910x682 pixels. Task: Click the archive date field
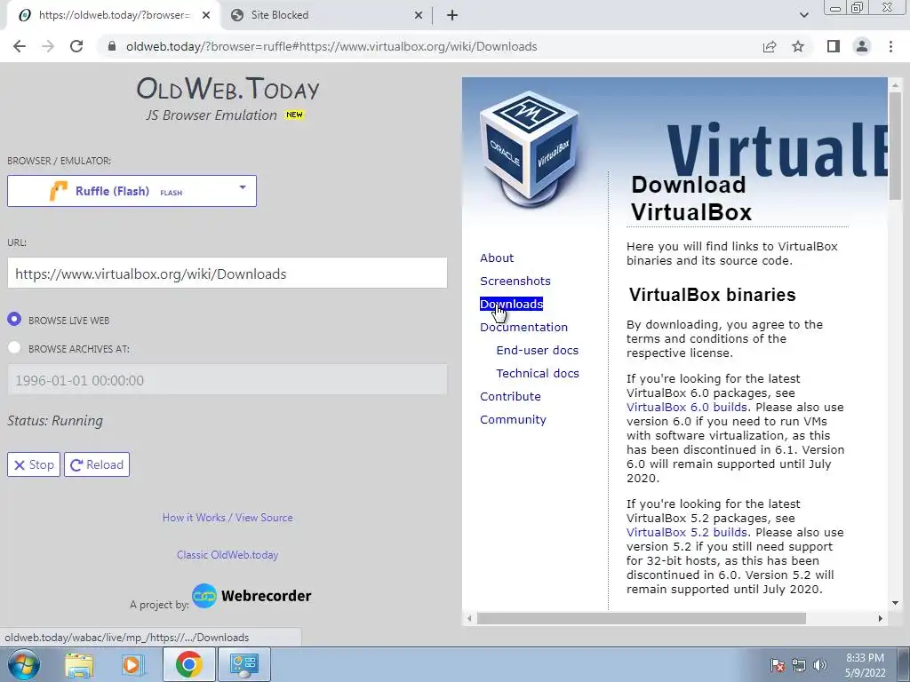(x=227, y=380)
